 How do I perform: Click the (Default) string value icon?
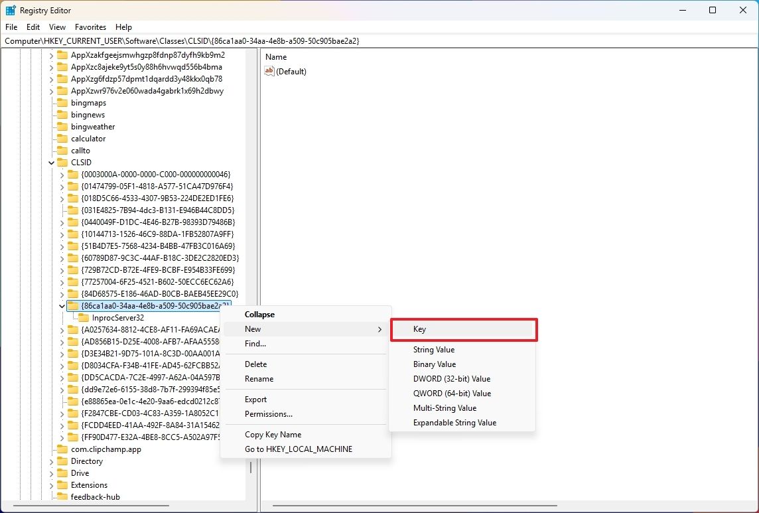(269, 71)
